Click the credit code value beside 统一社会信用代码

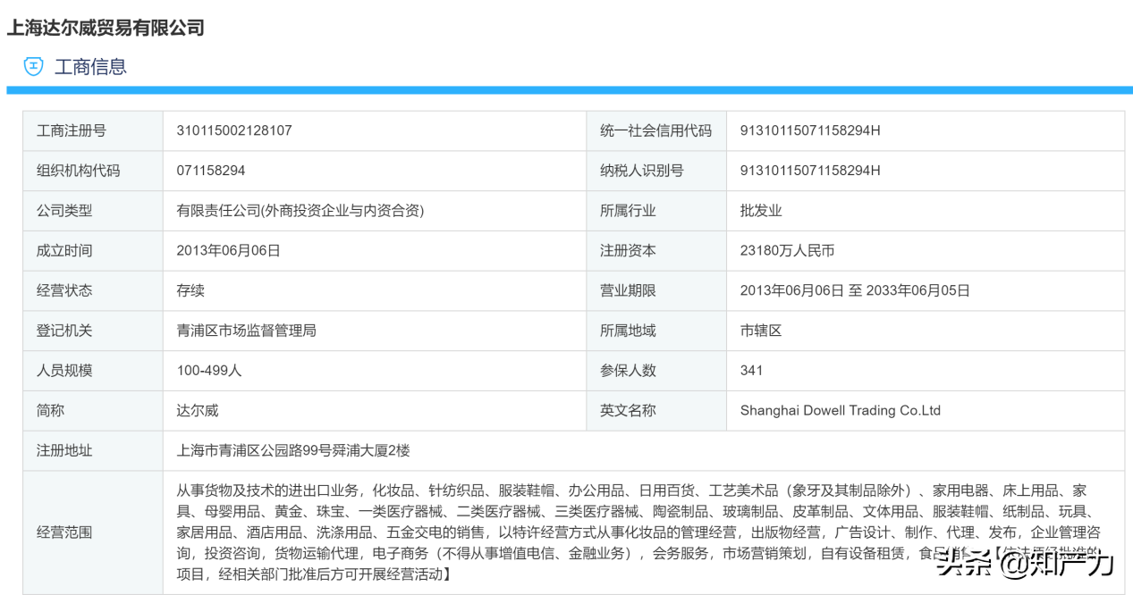tap(810, 130)
